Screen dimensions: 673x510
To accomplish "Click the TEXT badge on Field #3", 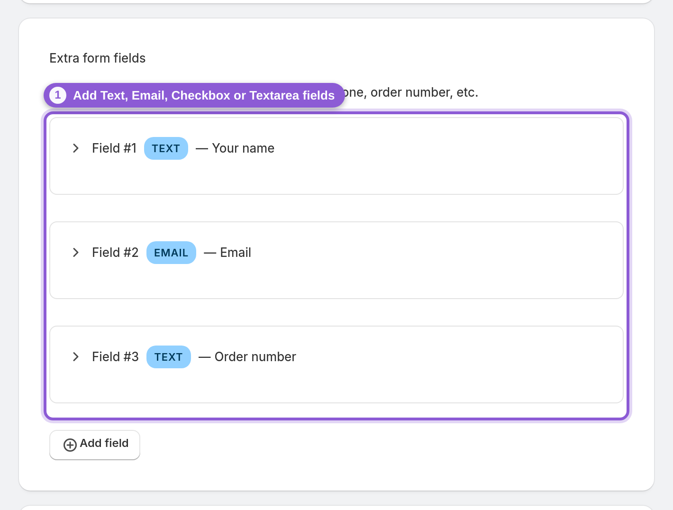I will point(169,357).
